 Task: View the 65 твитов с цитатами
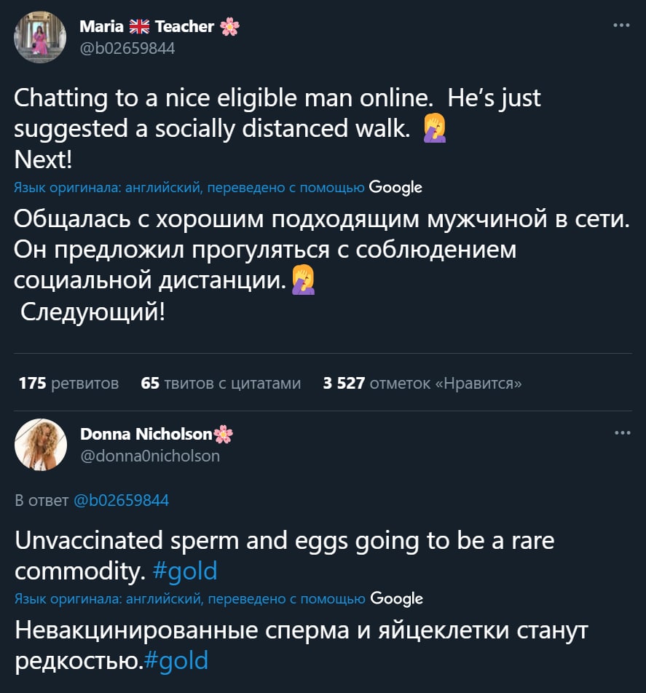point(221,383)
